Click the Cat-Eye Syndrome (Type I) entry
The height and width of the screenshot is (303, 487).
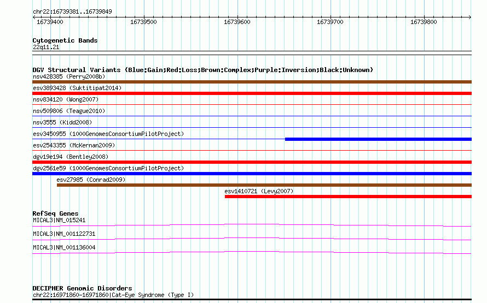(113, 295)
